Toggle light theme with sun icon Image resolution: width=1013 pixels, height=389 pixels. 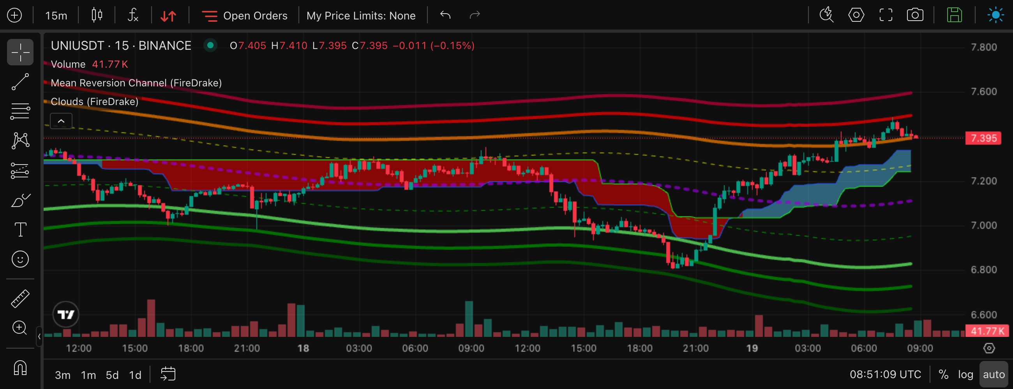(x=995, y=15)
